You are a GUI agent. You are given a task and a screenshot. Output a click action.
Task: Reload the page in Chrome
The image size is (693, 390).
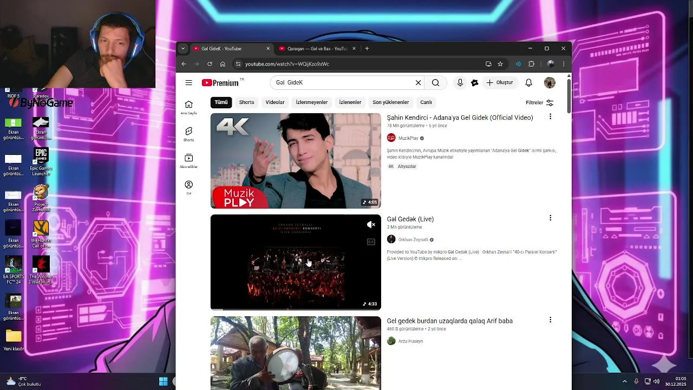coord(210,64)
